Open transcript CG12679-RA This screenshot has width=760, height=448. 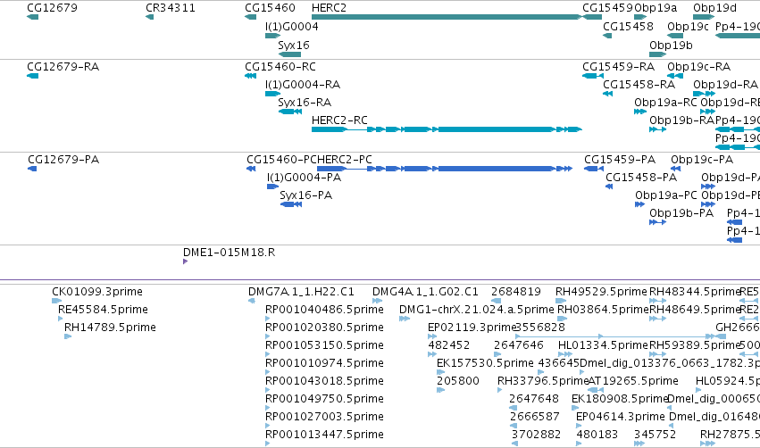pos(63,66)
